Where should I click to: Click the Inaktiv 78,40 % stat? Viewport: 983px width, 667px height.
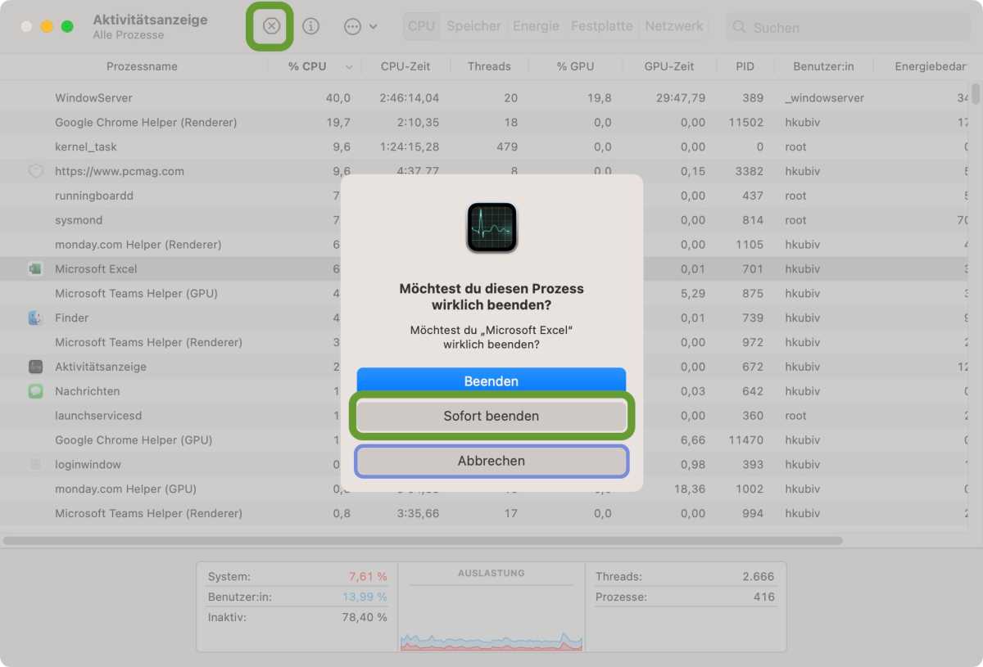click(x=297, y=617)
